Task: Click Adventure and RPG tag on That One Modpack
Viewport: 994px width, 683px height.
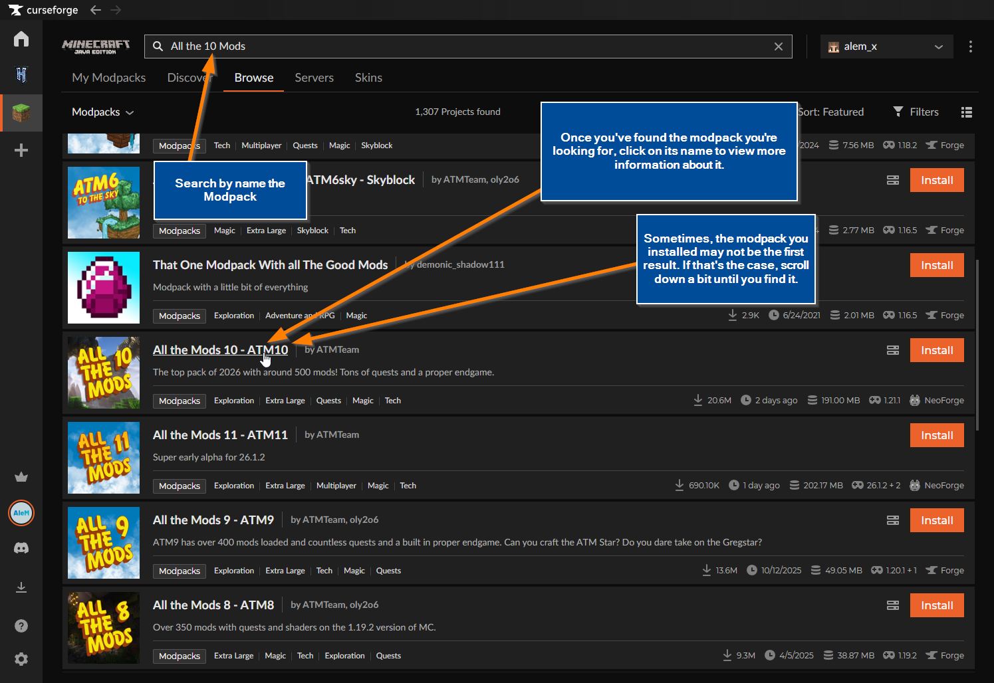Action: tap(300, 316)
